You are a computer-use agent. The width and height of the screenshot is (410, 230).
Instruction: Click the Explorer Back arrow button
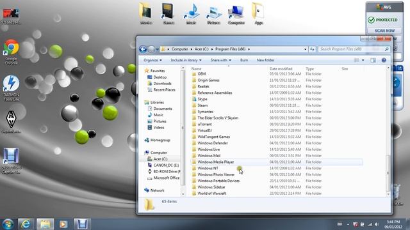tap(143, 49)
